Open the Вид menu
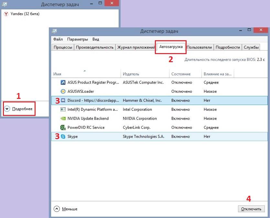This screenshot has width=270, height=218. pyautogui.click(x=96, y=39)
